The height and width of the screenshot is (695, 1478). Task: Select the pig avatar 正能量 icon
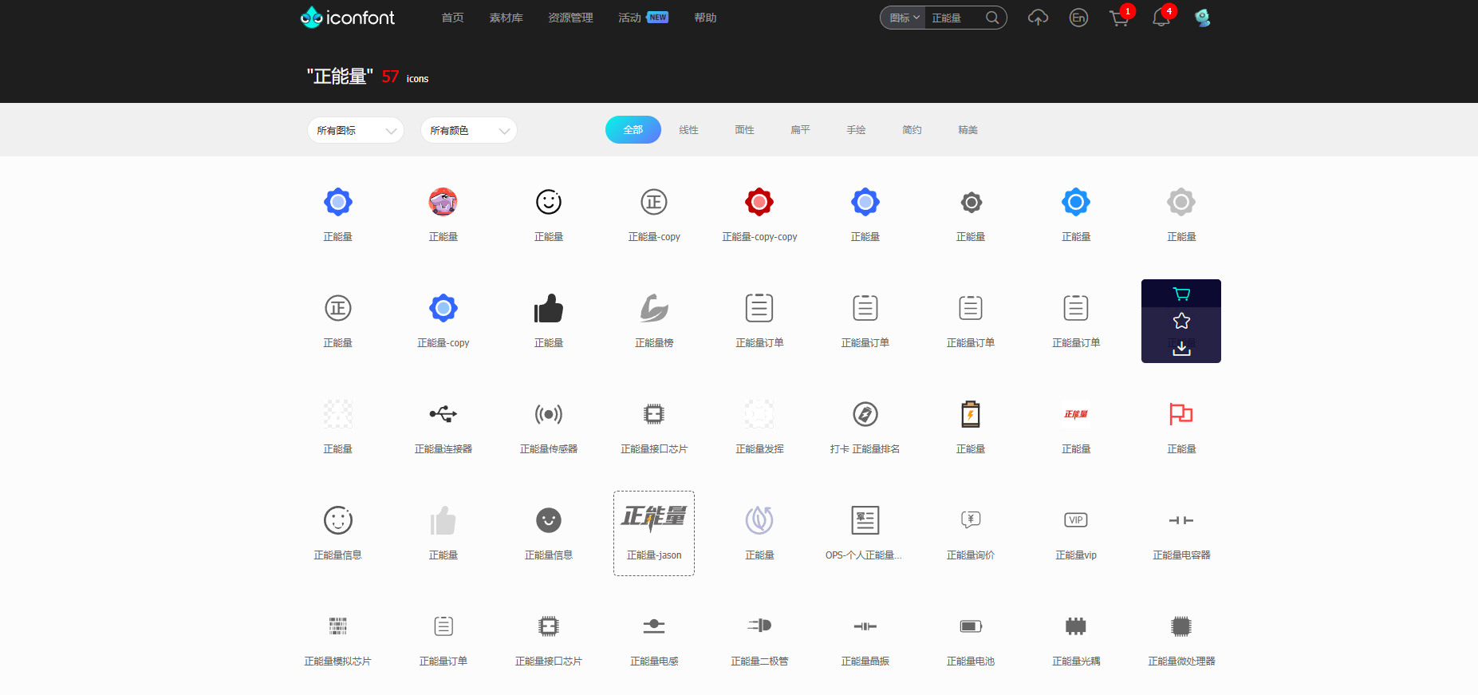pos(443,202)
